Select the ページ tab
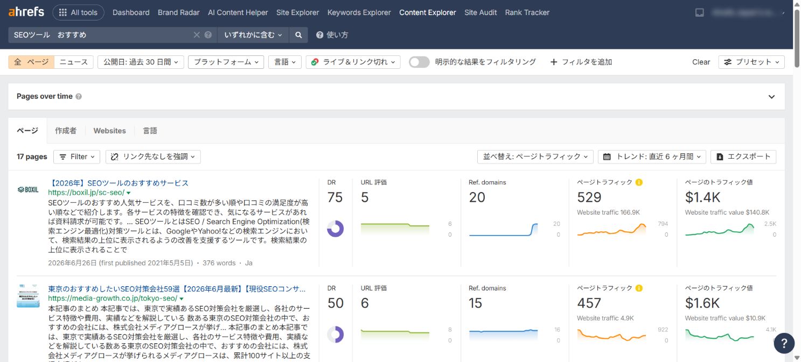The width and height of the screenshot is (801, 362). coord(27,131)
